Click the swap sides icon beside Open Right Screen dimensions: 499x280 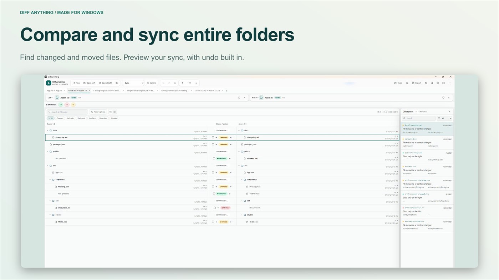[x=117, y=83]
